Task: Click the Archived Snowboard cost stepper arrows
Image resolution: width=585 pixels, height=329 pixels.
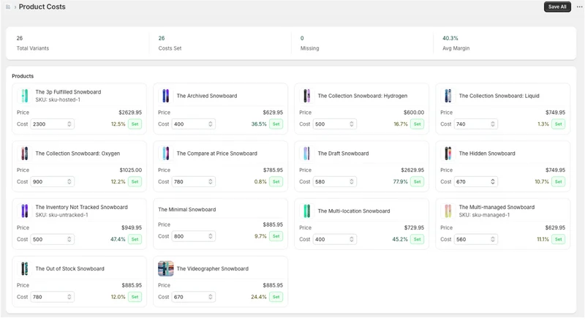Action: coord(211,124)
